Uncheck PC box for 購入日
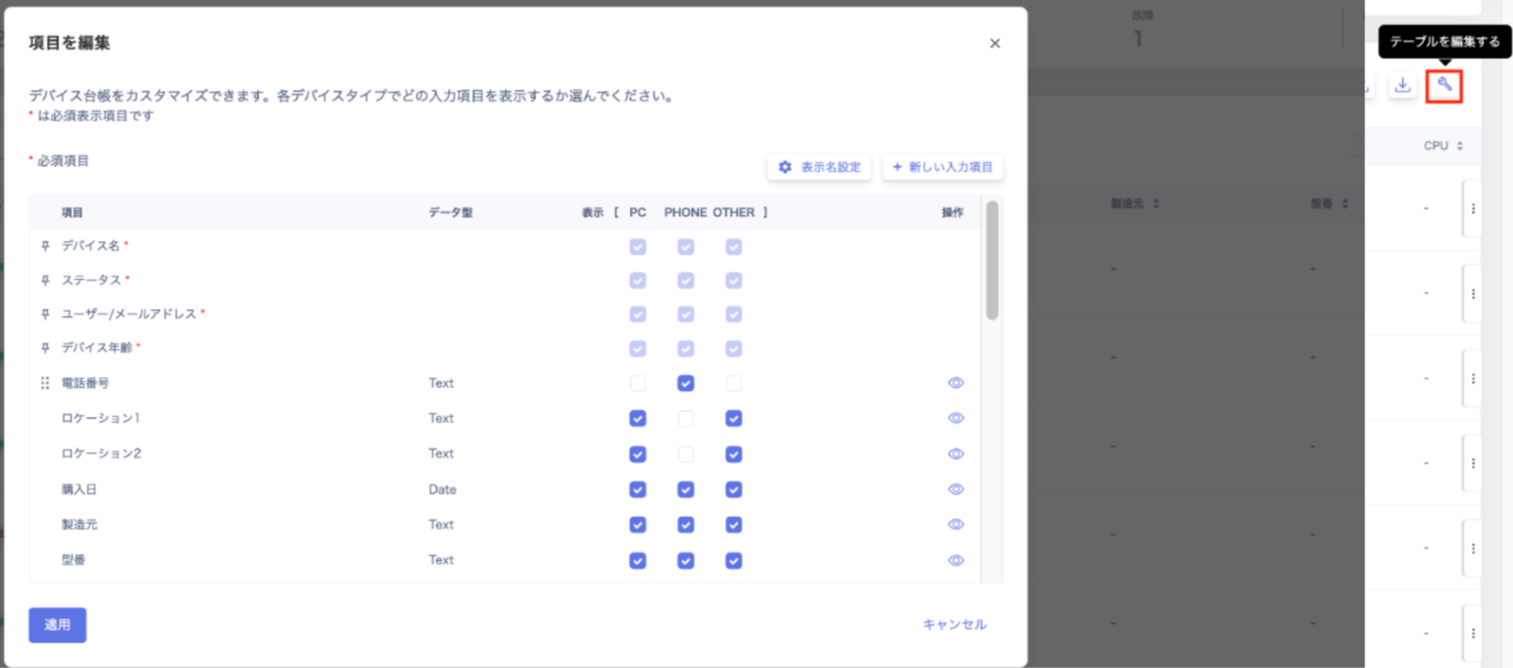 coord(637,489)
